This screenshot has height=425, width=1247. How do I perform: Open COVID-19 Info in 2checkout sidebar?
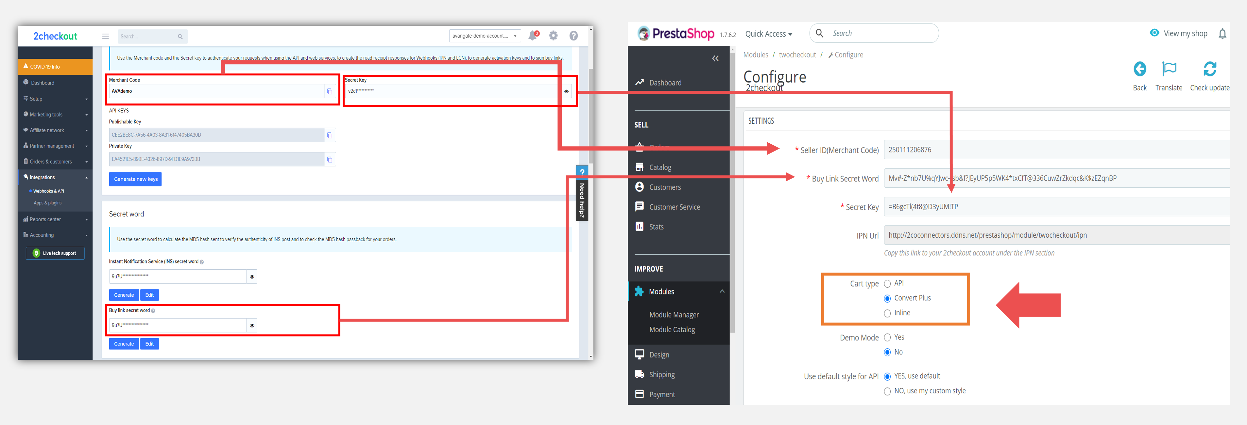coord(55,67)
